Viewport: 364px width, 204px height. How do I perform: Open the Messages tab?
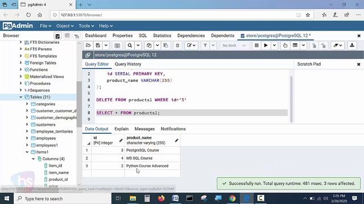click(x=144, y=129)
